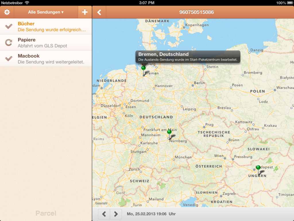Click the green pin near Nürnberg
Image resolution: width=294 pixels, height=221 pixels.
[x=169, y=132]
